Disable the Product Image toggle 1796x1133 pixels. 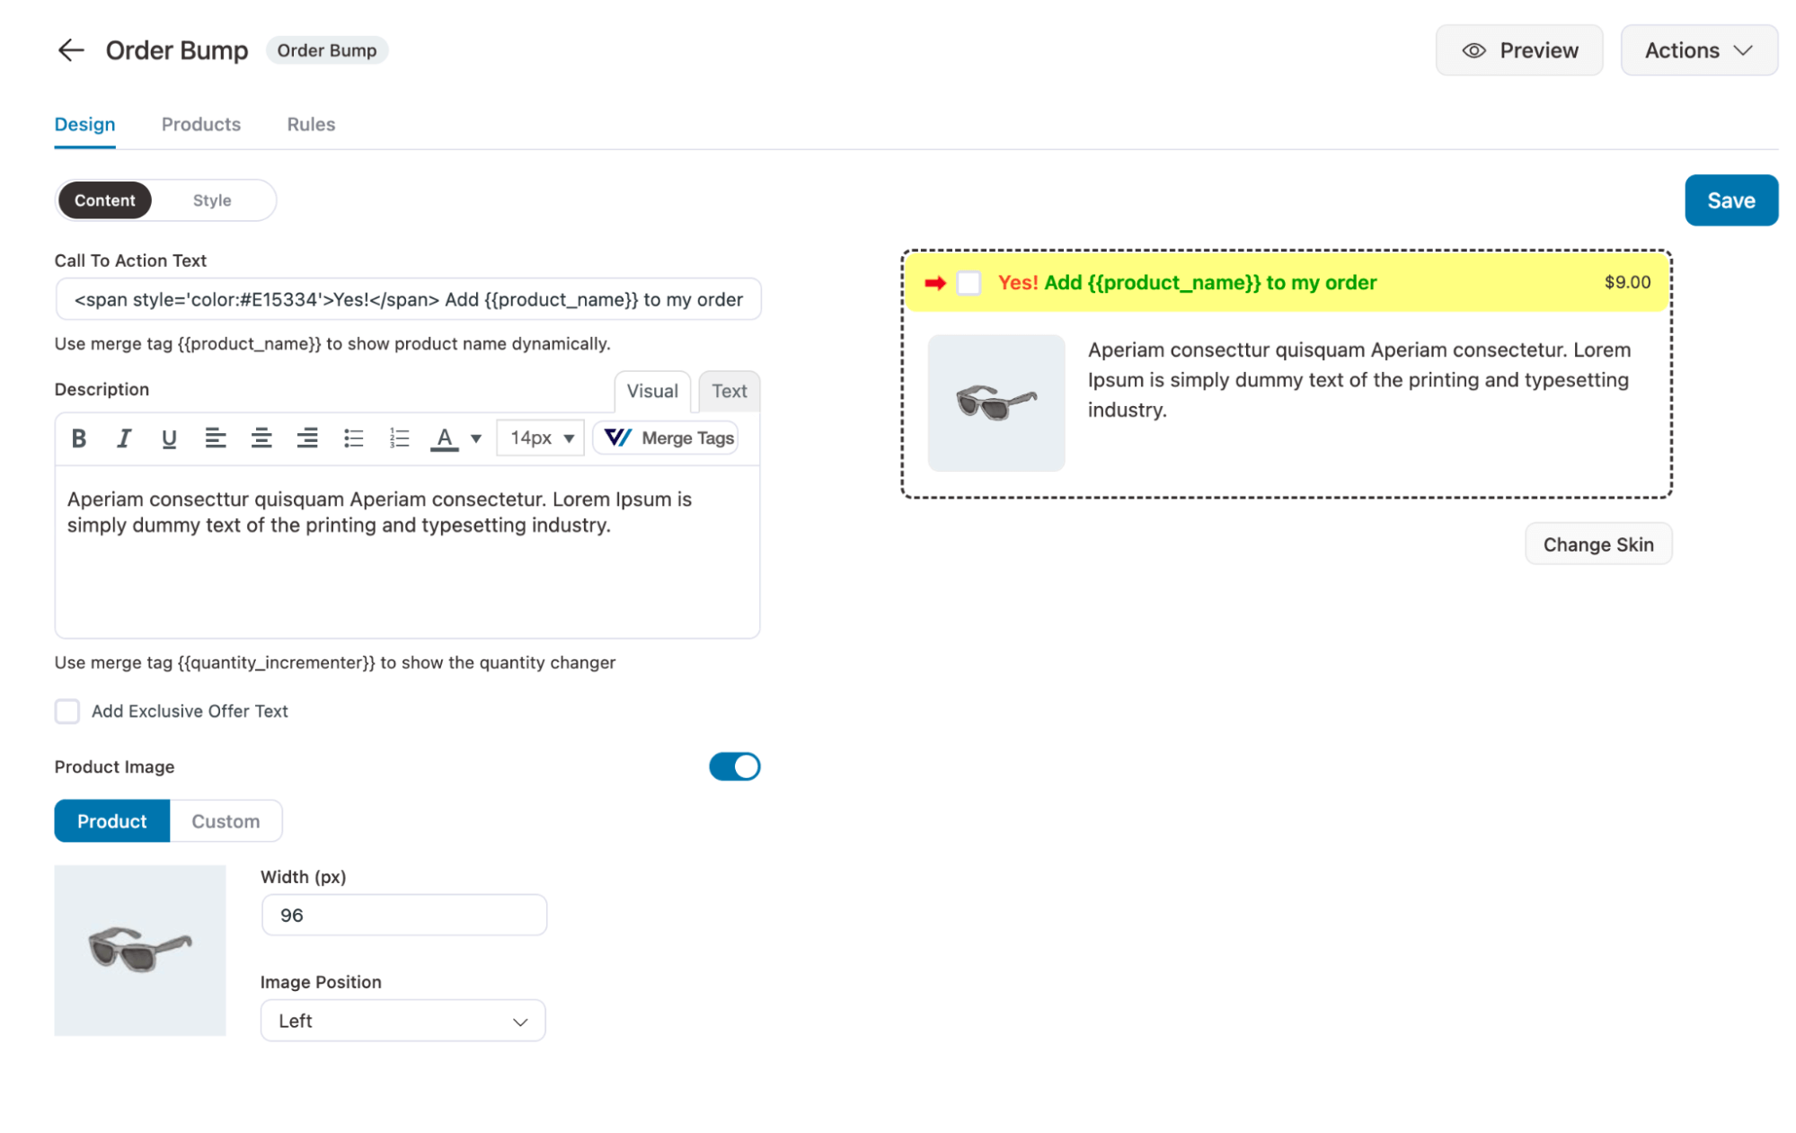coord(734,766)
